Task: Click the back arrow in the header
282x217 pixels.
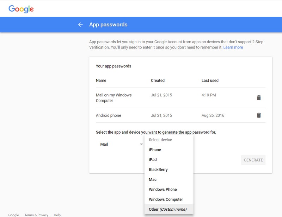Action: (x=80, y=25)
